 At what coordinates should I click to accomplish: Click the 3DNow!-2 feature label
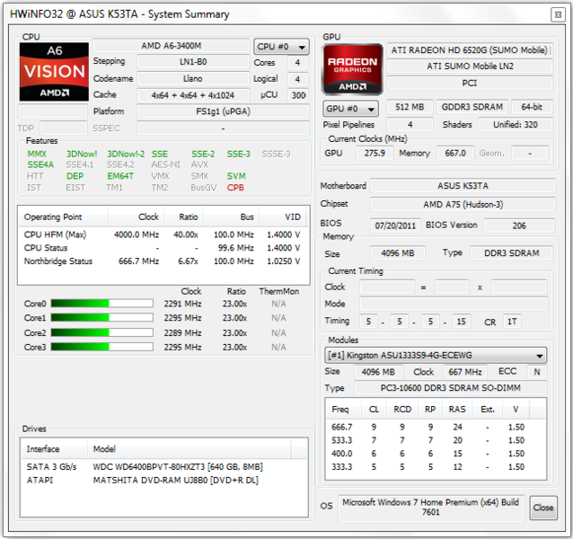[126, 154]
